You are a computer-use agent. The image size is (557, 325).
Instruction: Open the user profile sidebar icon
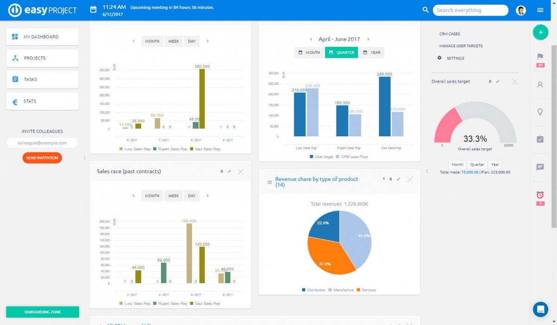pos(540,85)
